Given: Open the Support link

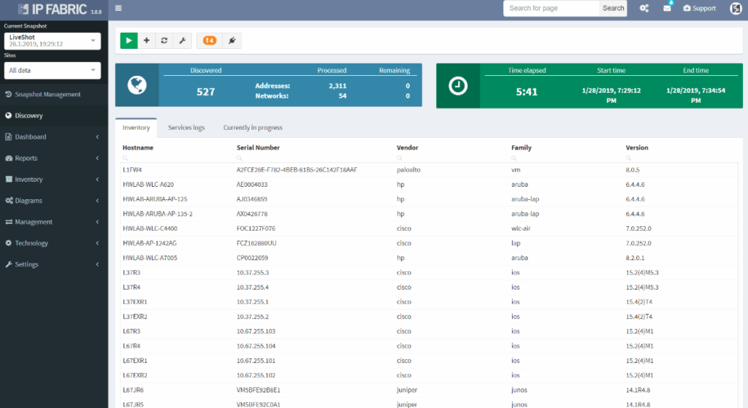Looking at the screenshot, I should pos(699,8).
